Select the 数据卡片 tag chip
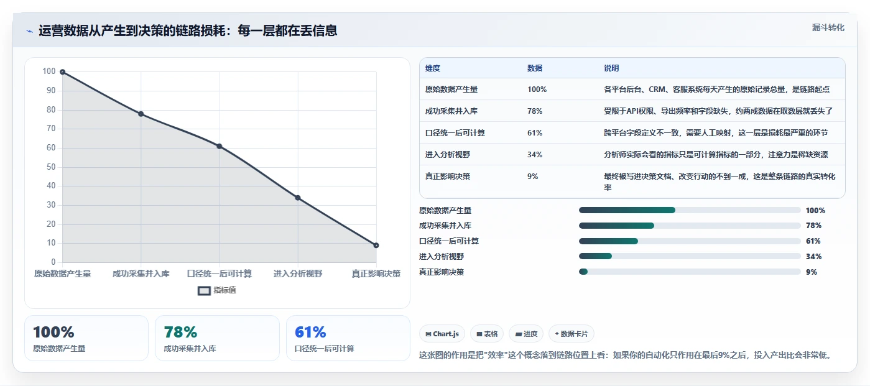Viewport: 870px width, 386px height. coord(572,334)
